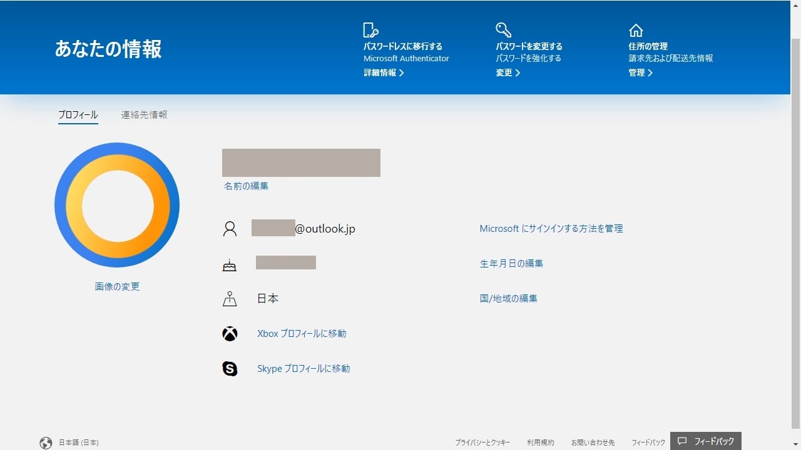
Task: Click 画像の変更 link
Action: (x=117, y=287)
